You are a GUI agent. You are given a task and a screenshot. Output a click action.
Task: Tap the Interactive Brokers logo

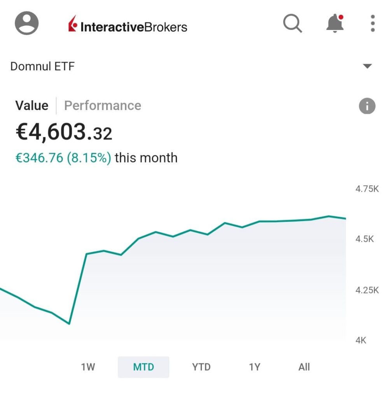pos(128,26)
